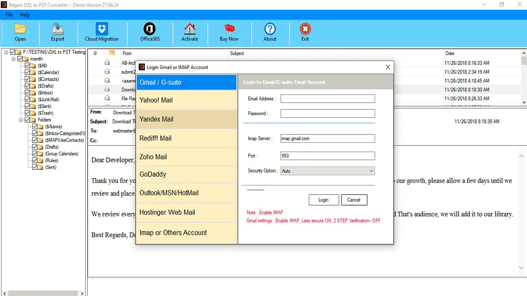Click the mail icon beside the 8:16:33 AM message
This screenshot has height=296, width=527.
pyautogui.click(x=107, y=63)
